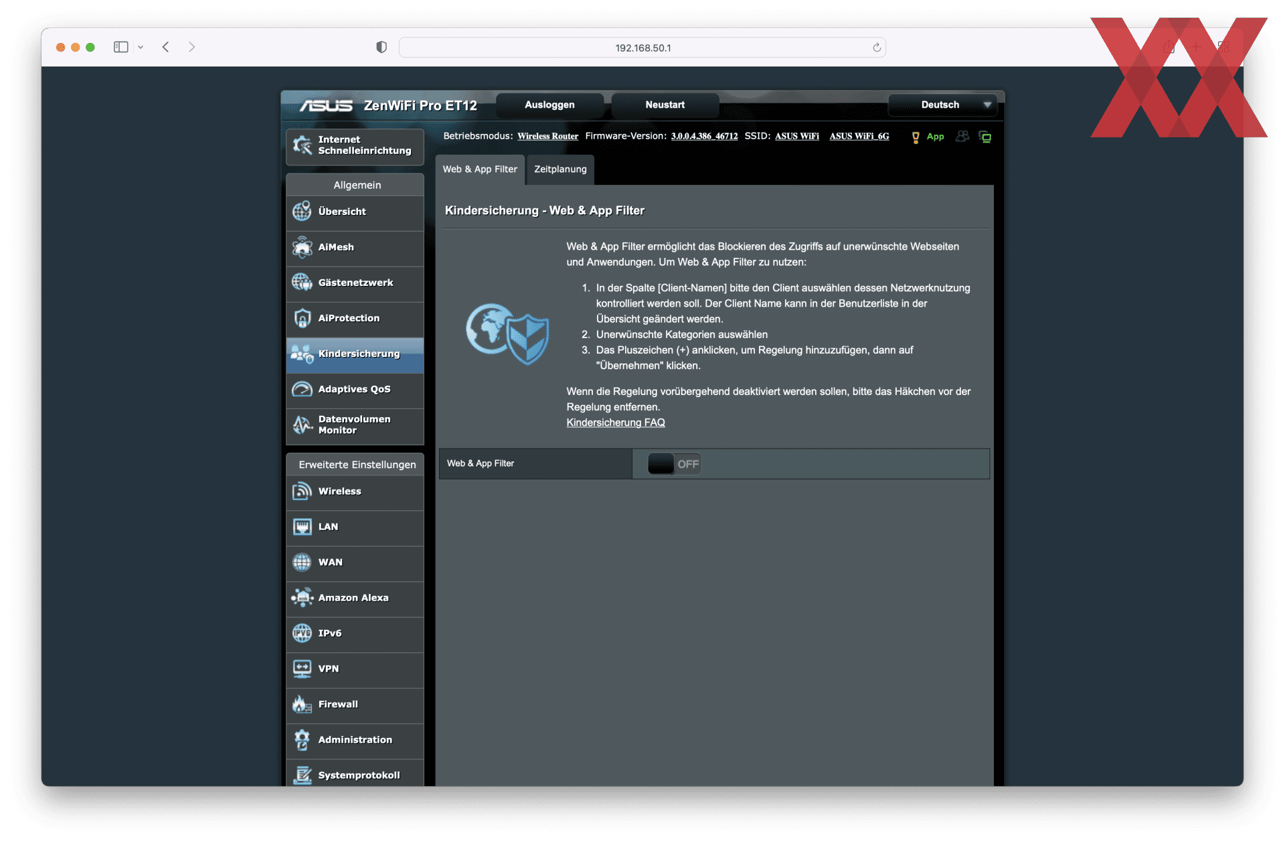Click the AiMesh sidebar icon
Viewport: 1285px width, 841px height.
[x=302, y=247]
